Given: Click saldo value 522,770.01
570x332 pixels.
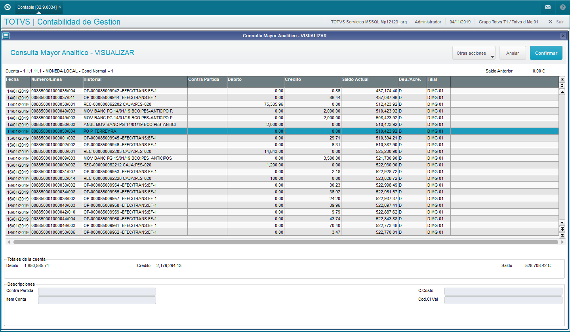Looking at the screenshot, I should (386, 232).
